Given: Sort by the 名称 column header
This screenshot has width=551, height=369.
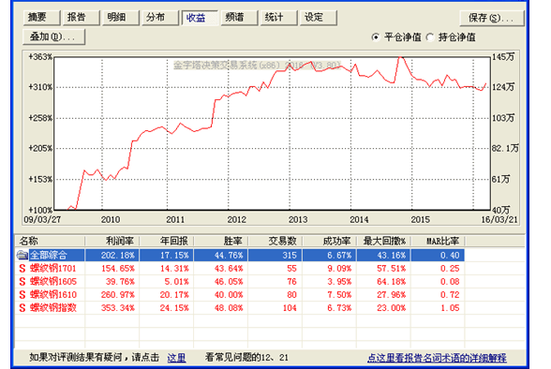Looking at the screenshot, I should (50, 242).
